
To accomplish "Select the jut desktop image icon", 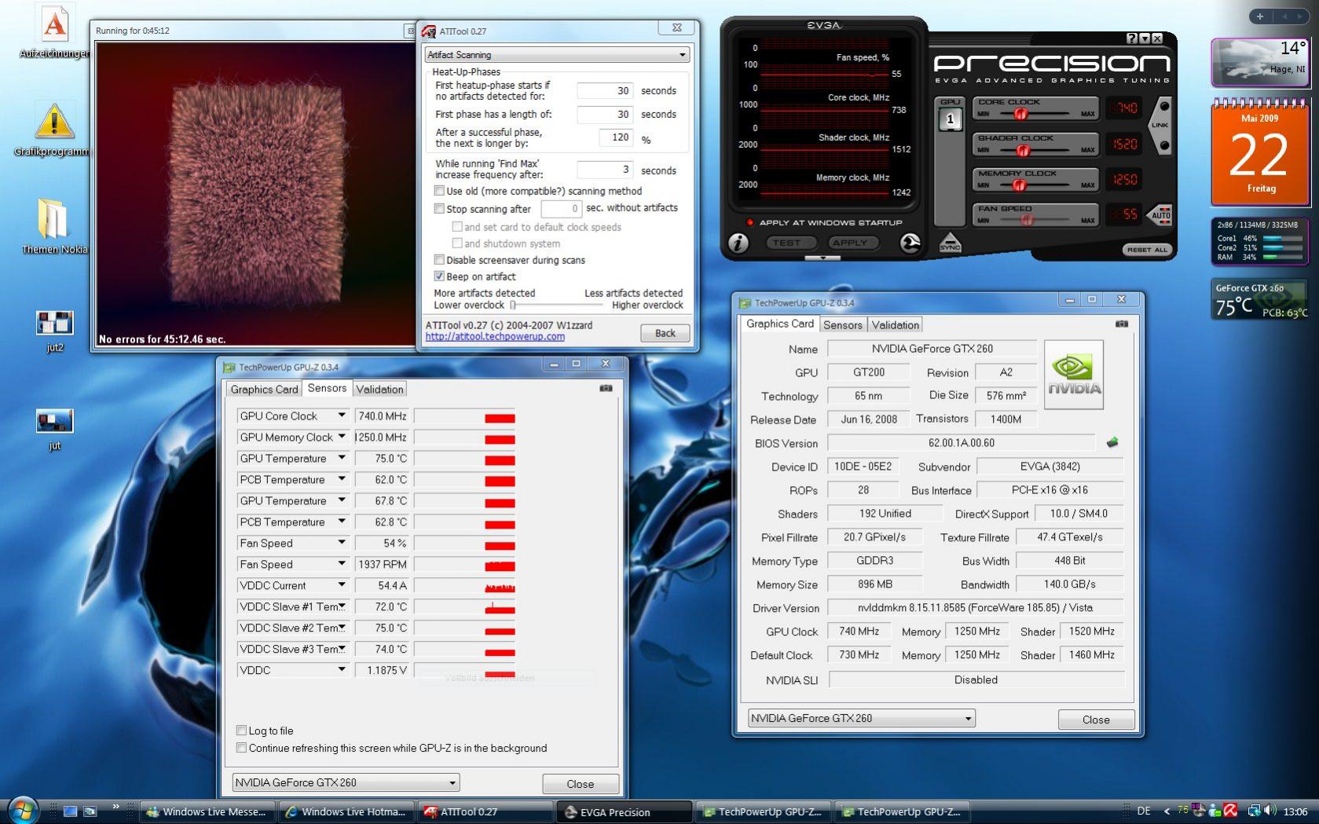I will pyautogui.click(x=54, y=429).
